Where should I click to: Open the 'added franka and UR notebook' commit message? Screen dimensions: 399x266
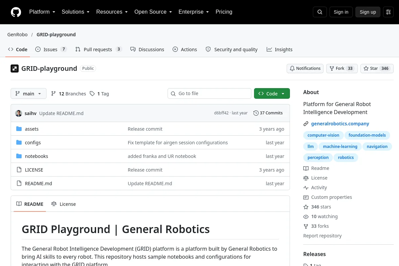coord(162,156)
